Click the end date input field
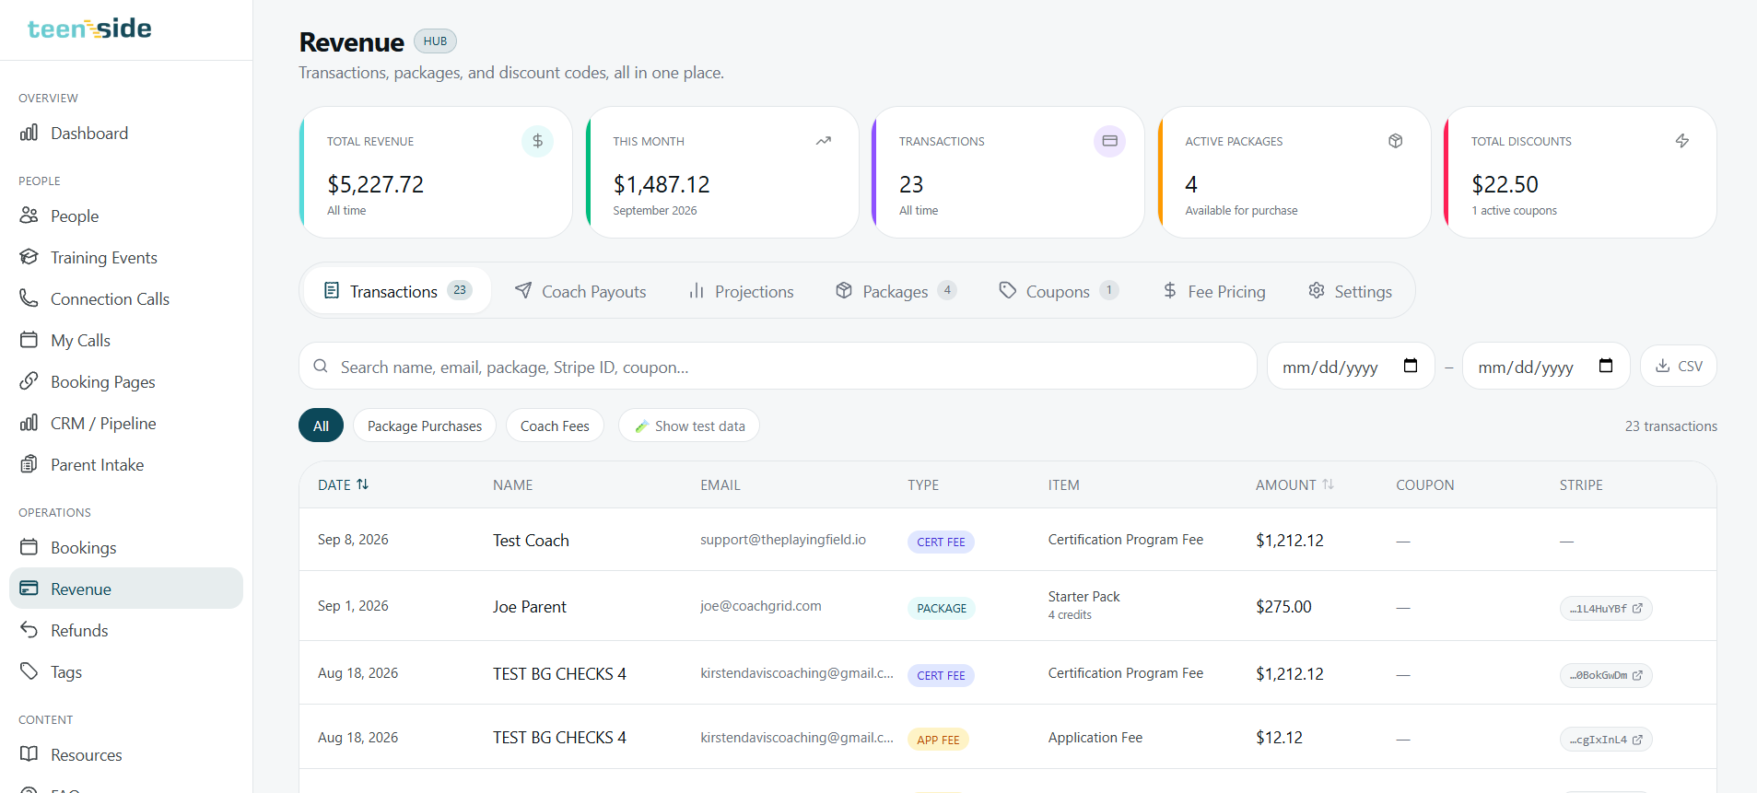The image size is (1757, 793). tap(1546, 367)
